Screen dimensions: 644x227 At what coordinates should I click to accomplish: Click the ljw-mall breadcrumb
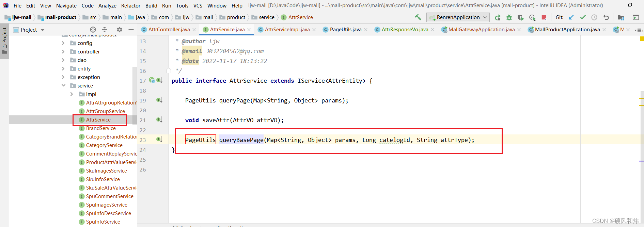point(18,17)
